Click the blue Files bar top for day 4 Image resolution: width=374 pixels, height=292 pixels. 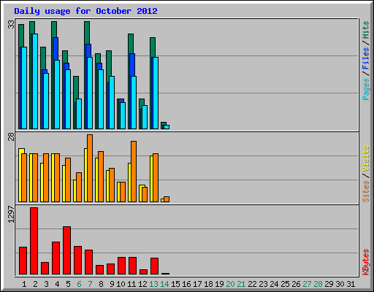point(56,49)
